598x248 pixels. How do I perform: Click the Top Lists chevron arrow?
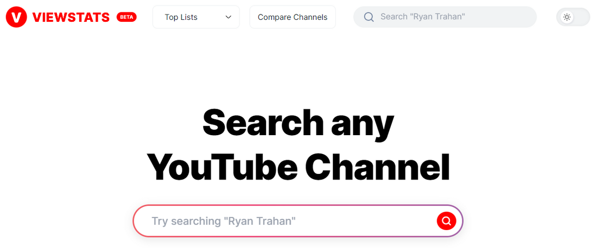(228, 17)
